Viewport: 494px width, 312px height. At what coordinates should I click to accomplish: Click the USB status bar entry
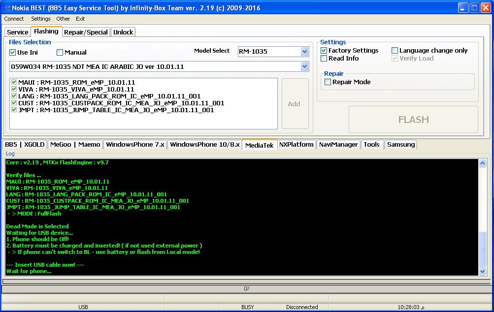click(83, 307)
